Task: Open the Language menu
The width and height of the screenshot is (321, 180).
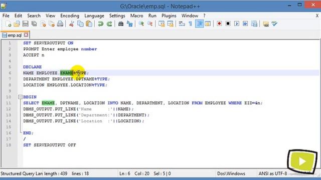Action: point(94,15)
